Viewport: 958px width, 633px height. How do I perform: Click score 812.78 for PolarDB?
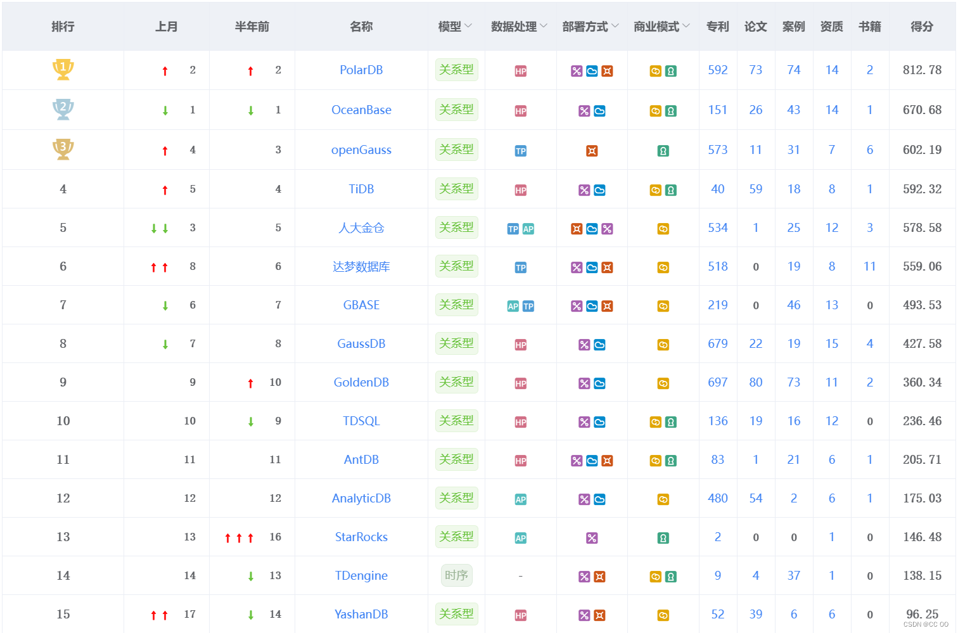tap(922, 70)
